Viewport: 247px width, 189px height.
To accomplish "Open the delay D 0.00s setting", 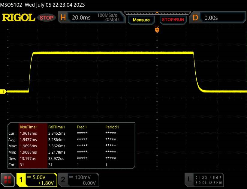I will click(x=217, y=18).
